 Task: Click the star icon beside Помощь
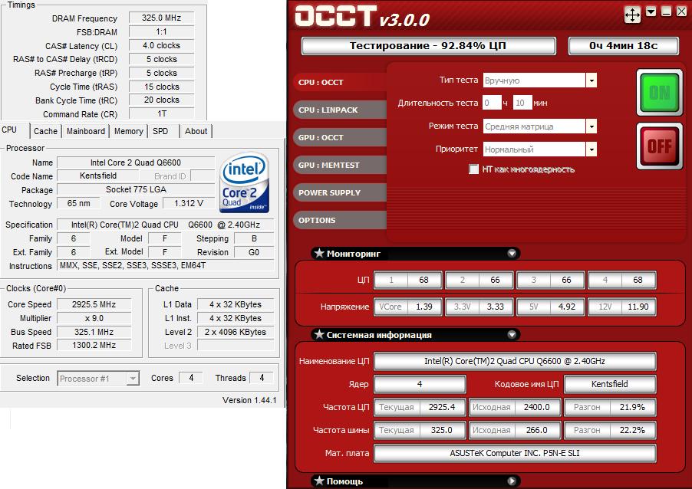pyautogui.click(x=319, y=481)
